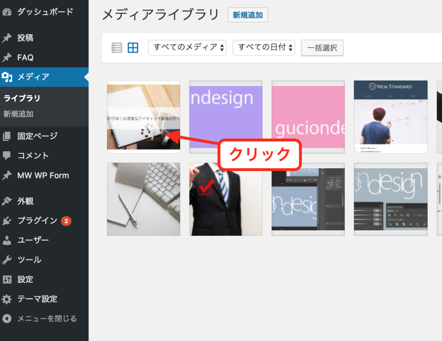Image resolution: width=442 pixels, height=341 pixels.
Task: Switch to list view icon
Action: pyautogui.click(x=117, y=48)
